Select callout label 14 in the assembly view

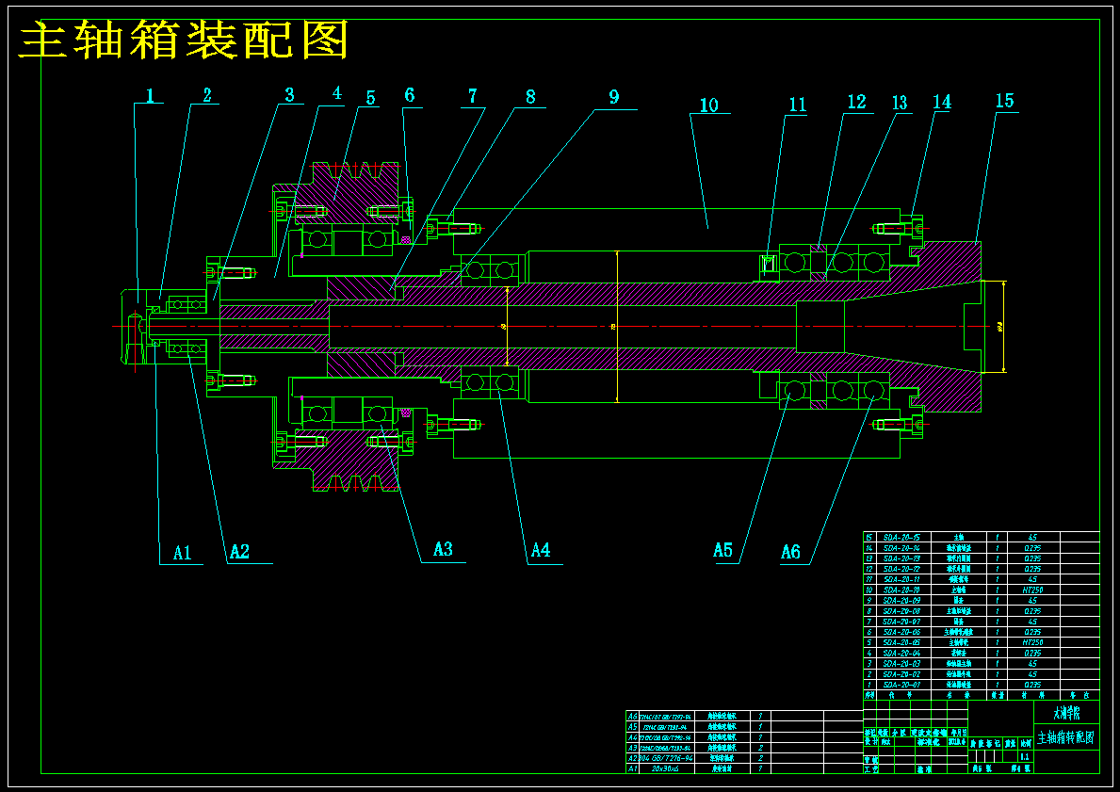[942, 102]
